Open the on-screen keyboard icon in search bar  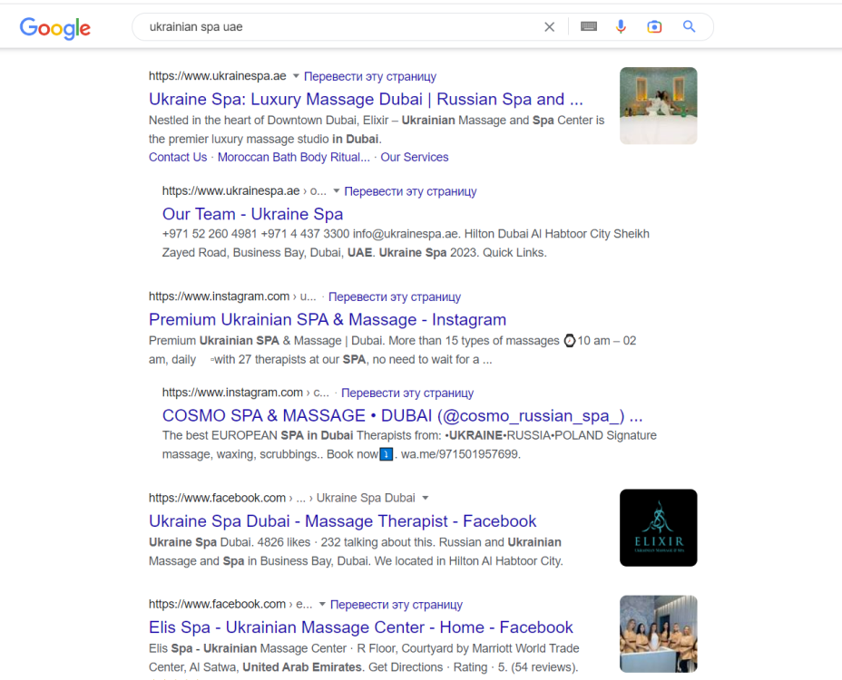click(588, 26)
